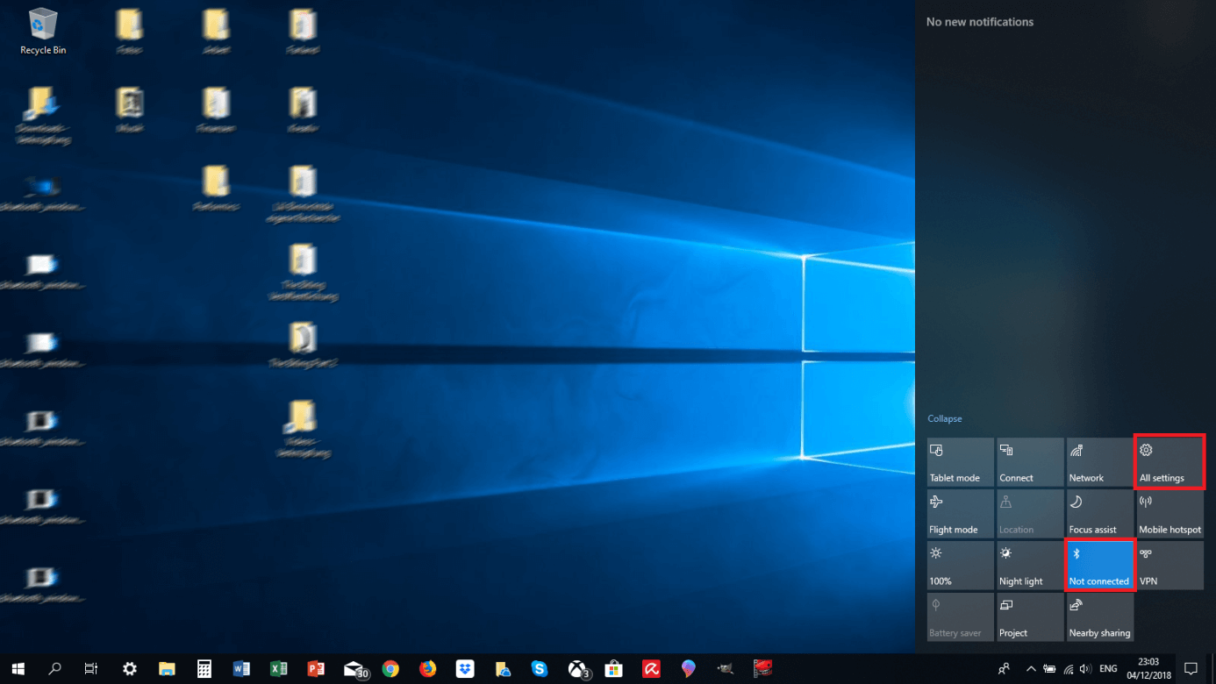
Task: Toggle Tablet mode quick action
Action: tap(961, 462)
